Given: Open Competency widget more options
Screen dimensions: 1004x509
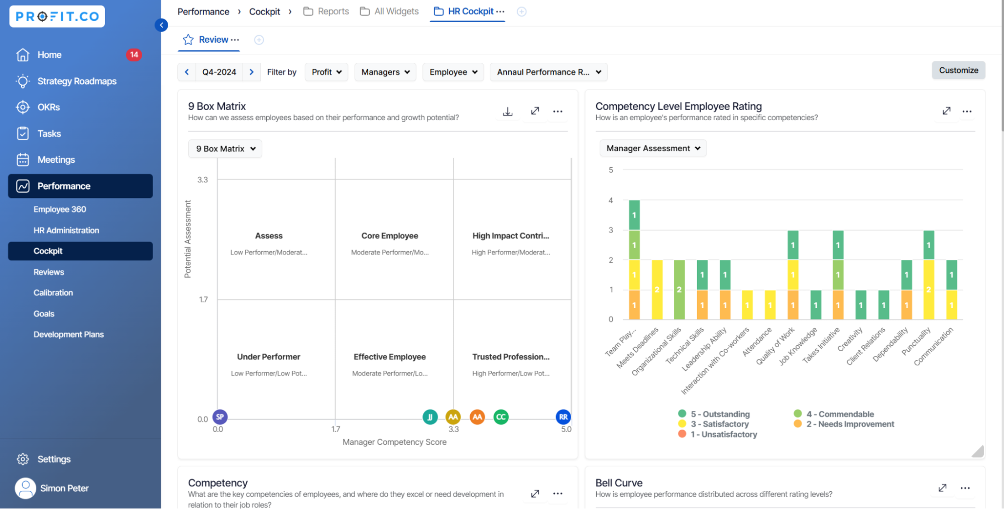Looking at the screenshot, I should (557, 493).
